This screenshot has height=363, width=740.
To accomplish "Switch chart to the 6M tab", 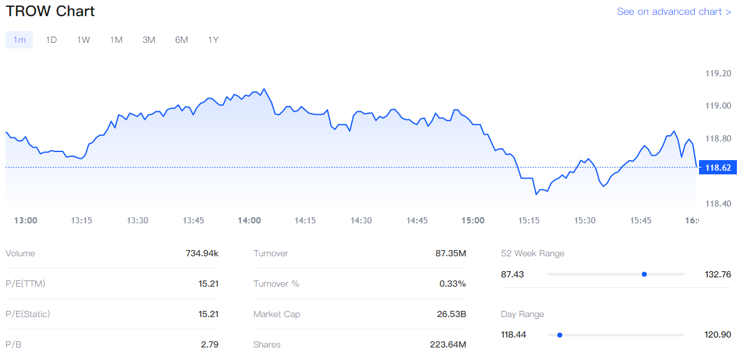I will [181, 40].
